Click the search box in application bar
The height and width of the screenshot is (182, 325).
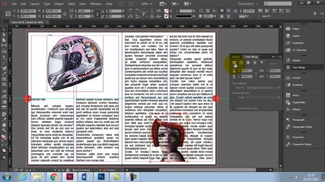pyautogui.click(x=278, y=4)
